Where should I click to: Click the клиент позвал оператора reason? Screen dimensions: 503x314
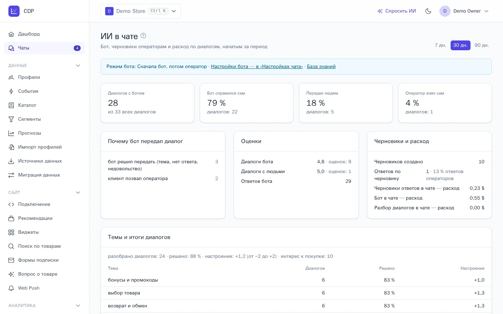(x=138, y=179)
